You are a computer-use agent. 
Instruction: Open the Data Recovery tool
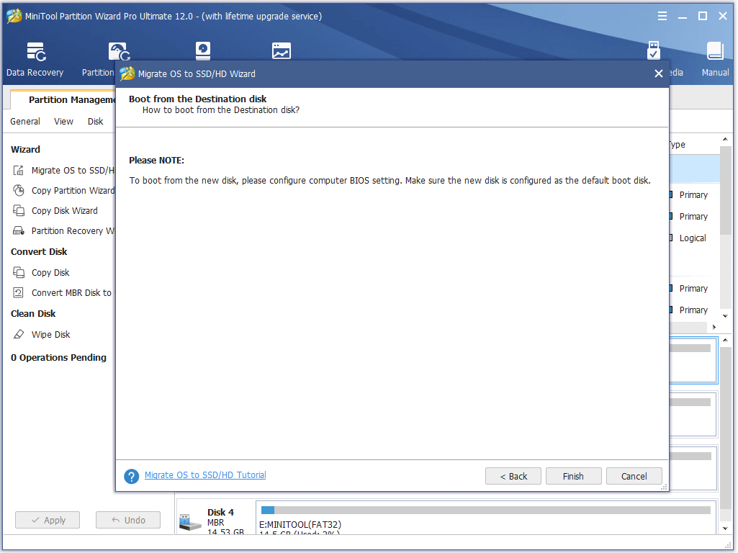[x=35, y=59]
